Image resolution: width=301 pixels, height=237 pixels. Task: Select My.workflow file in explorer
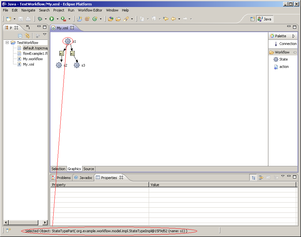[x=33, y=59]
